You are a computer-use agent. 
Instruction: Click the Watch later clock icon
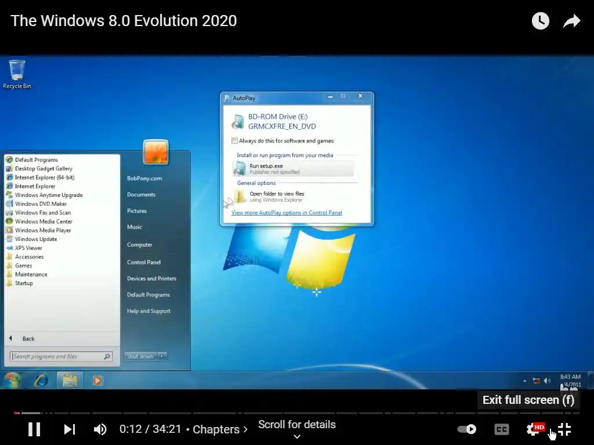541,21
